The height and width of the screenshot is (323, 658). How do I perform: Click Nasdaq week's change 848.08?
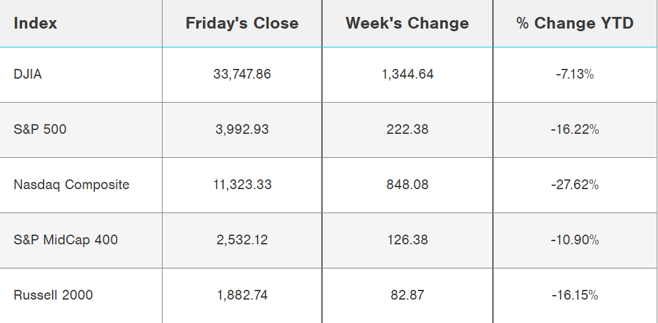point(408,185)
